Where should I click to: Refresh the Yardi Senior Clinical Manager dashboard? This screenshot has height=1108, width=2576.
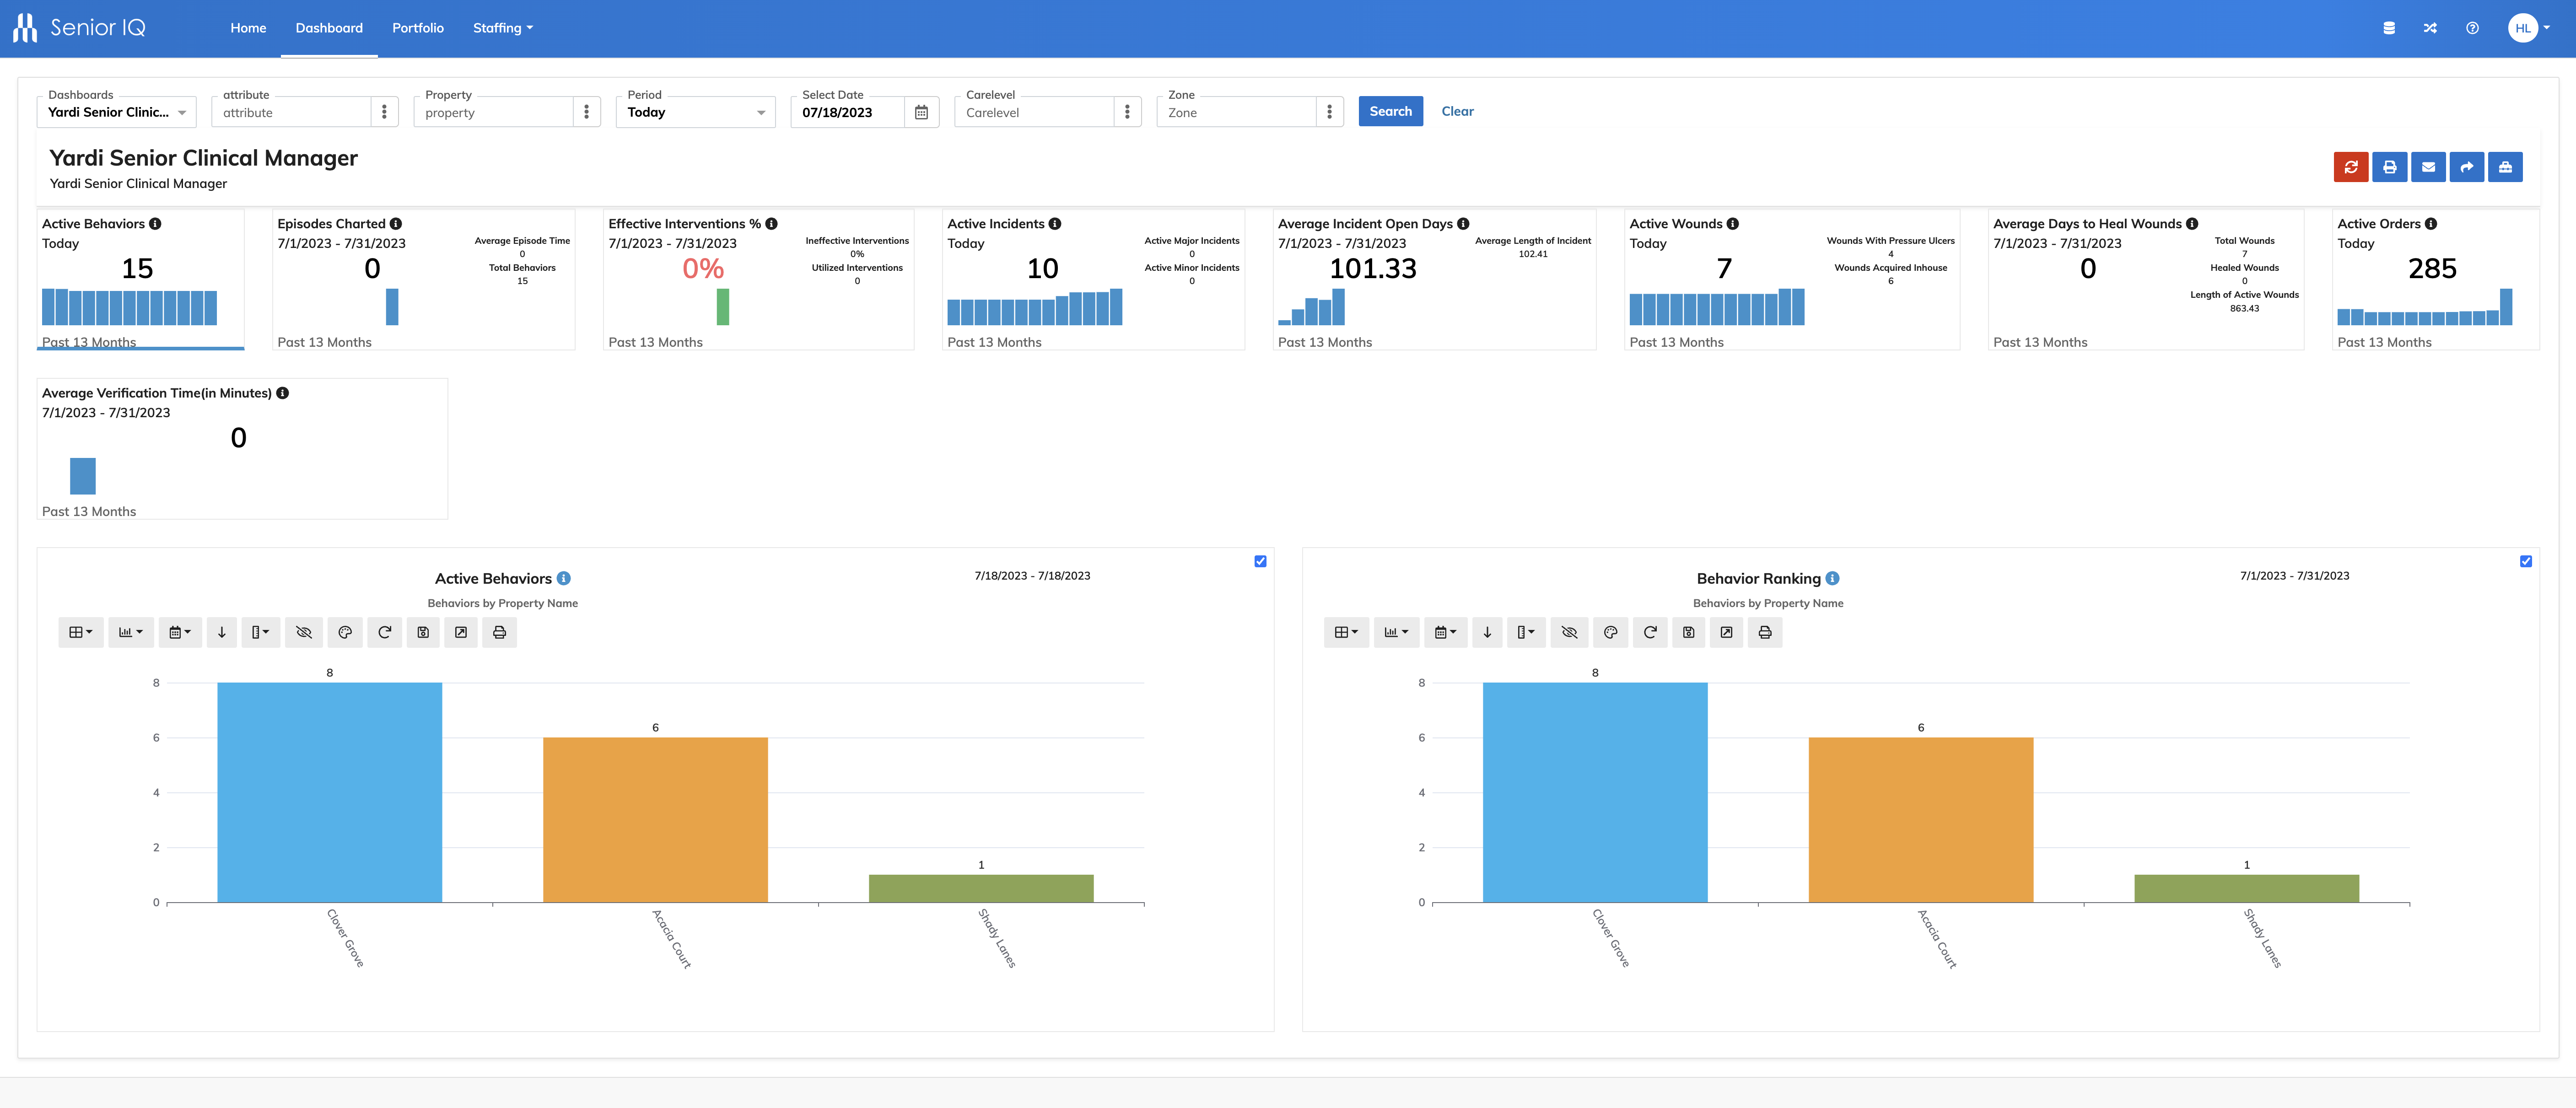coord(2352,167)
